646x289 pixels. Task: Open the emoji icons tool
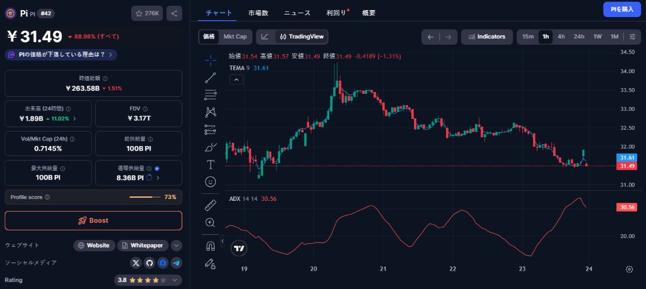[211, 182]
